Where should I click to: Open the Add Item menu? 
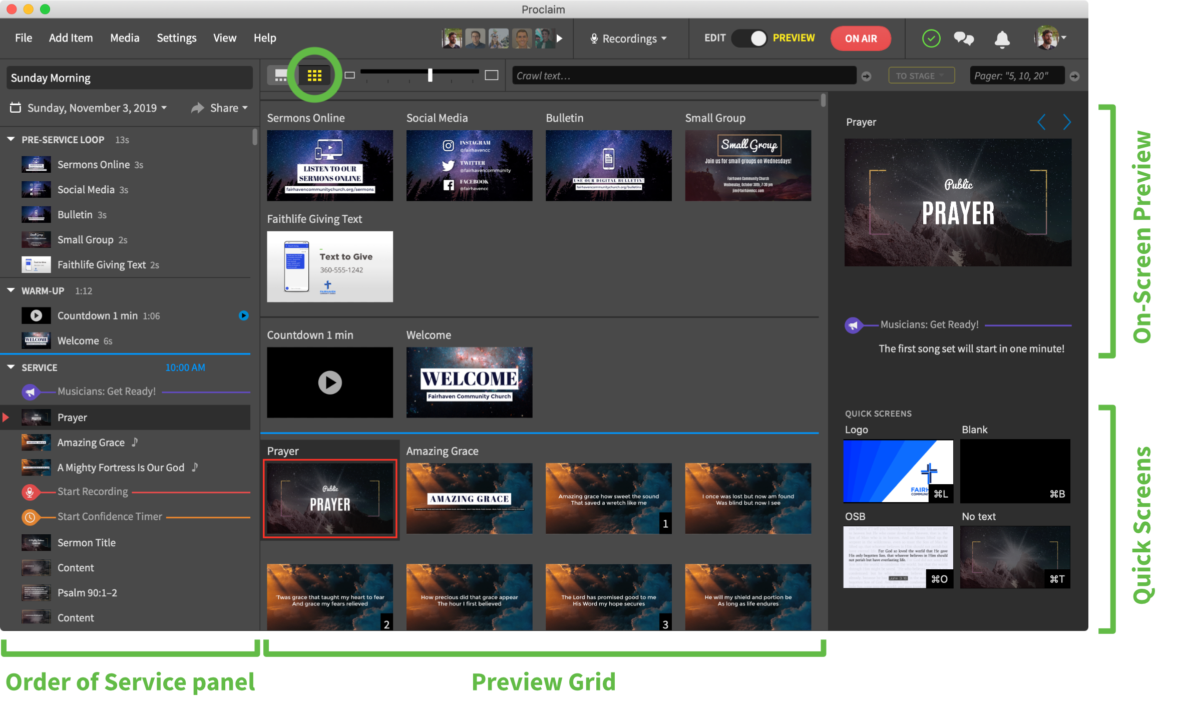click(x=71, y=38)
